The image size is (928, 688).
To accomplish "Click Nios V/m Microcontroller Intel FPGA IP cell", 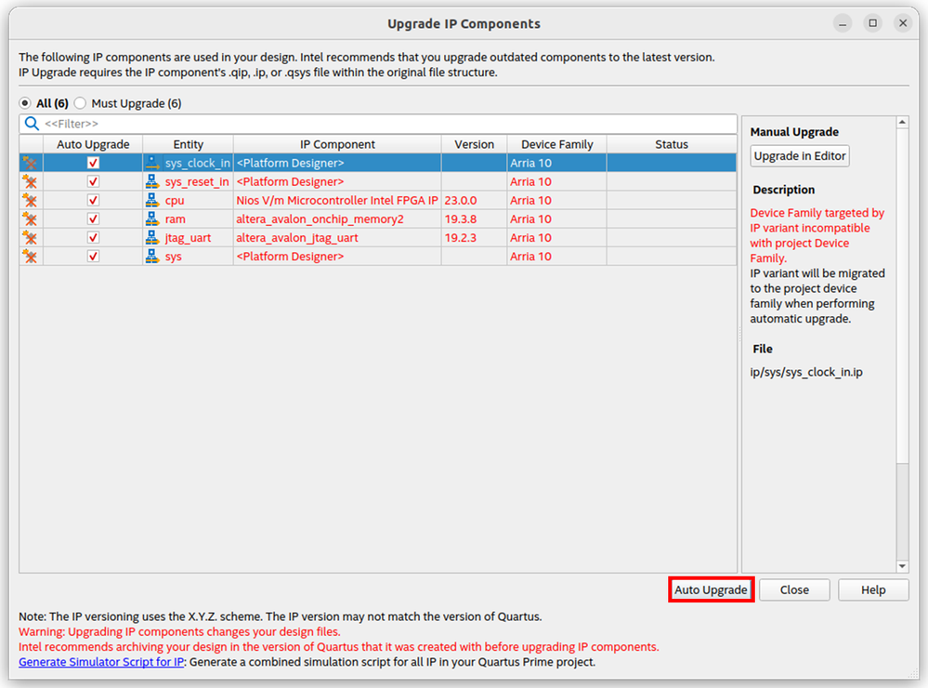I will click(x=337, y=200).
